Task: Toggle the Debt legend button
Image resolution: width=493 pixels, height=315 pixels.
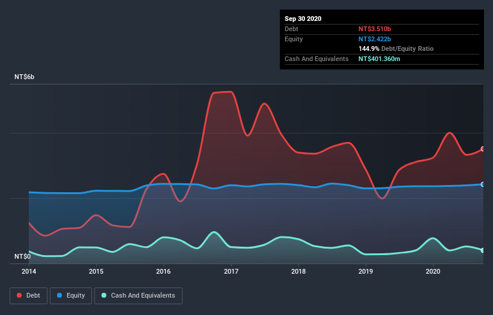Action: pos(28,296)
